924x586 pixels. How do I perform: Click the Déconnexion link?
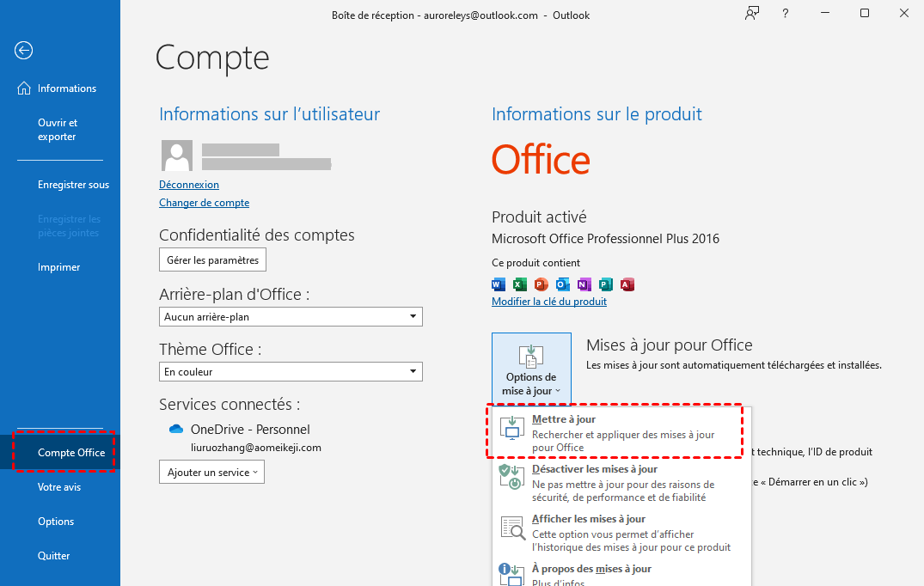click(189, 185)
